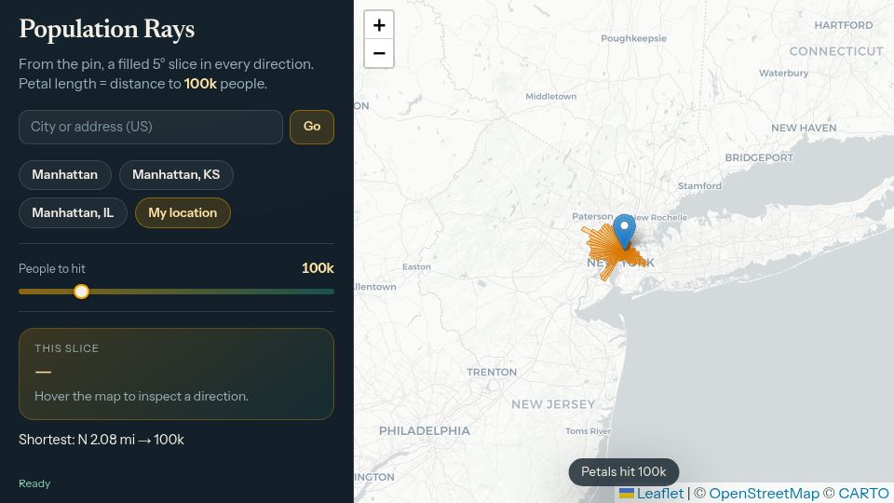
Task: Open the Leaflet attribution link
Action: [651, 494]
